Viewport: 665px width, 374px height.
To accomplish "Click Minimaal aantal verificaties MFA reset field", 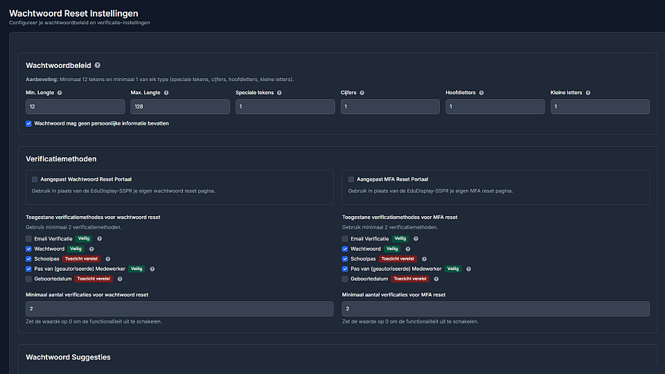I will (x=496, y=309).
